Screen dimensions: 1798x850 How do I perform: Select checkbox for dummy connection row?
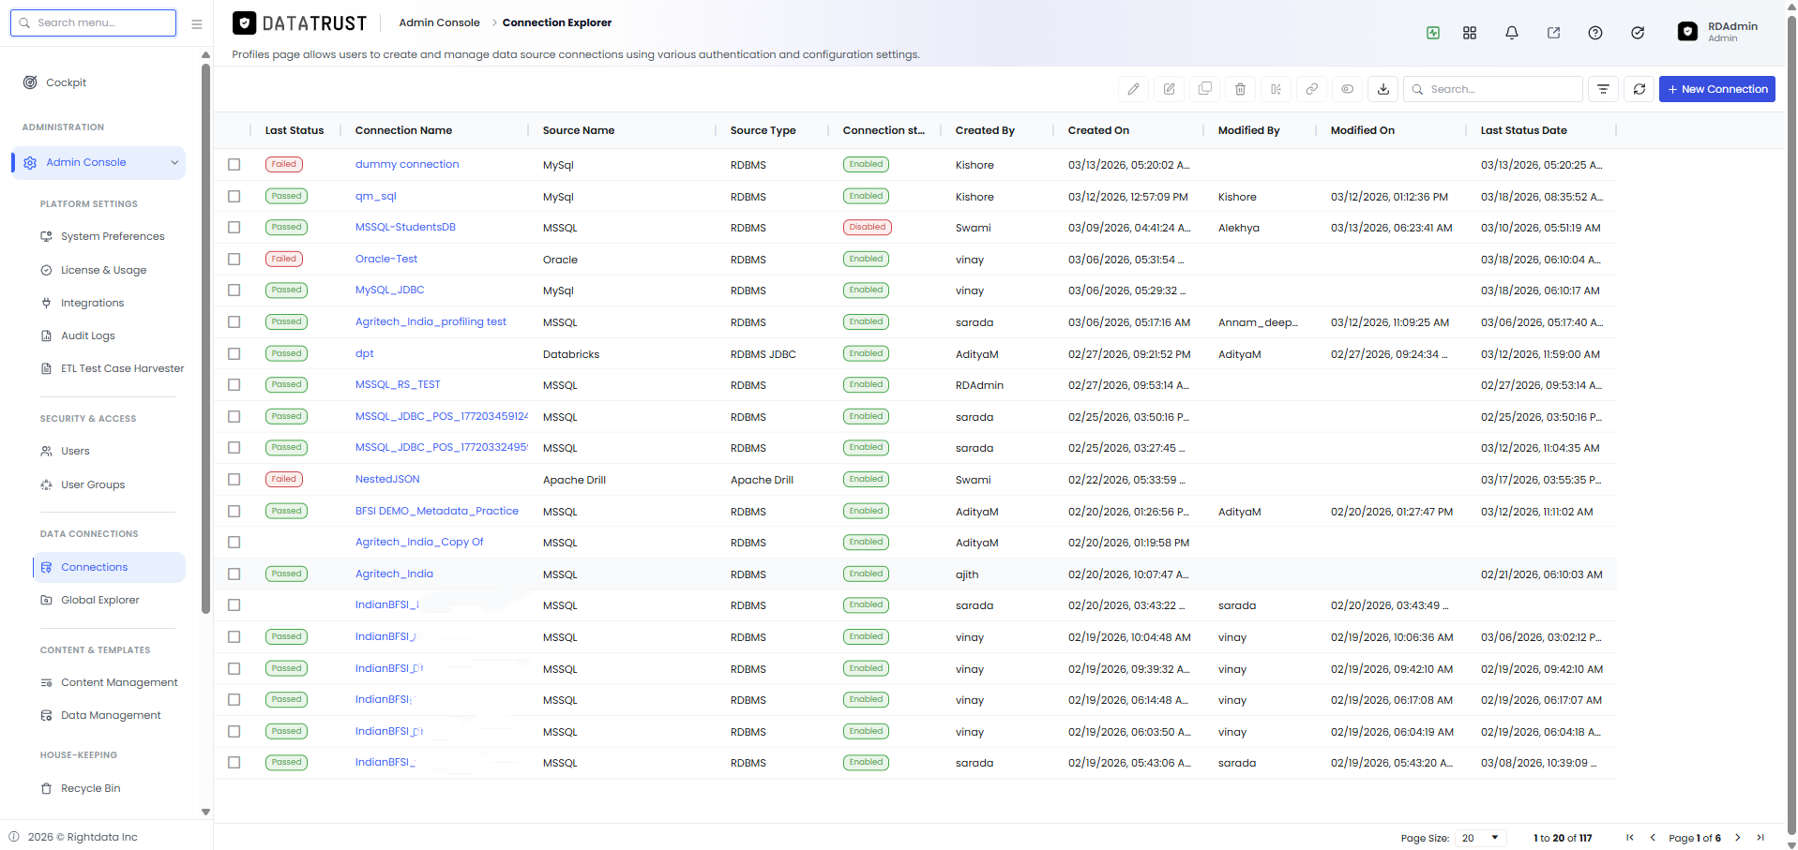point(234,164)
